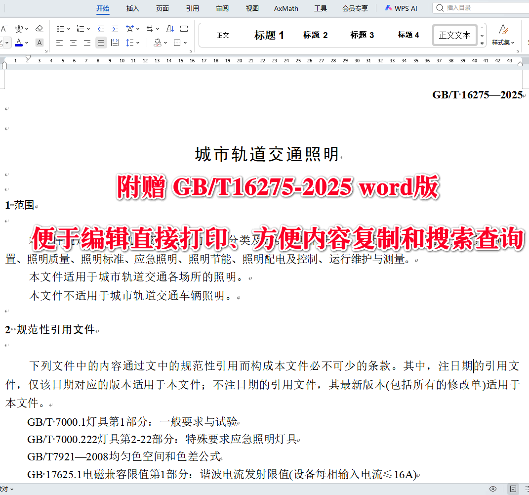Toggle the distributed alignment option

tap(114, 43)
